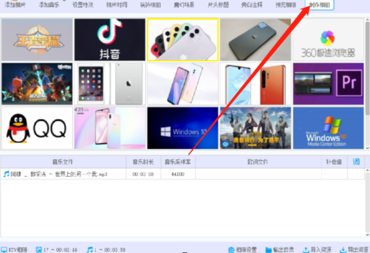Click 导入资源 import resources
Viewport: 370px width, 253px height.
click(x=317, y=250)
